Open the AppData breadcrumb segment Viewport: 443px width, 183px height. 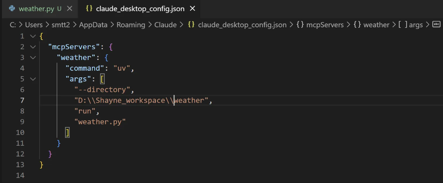pyautogui.click(x=93, y=25)
